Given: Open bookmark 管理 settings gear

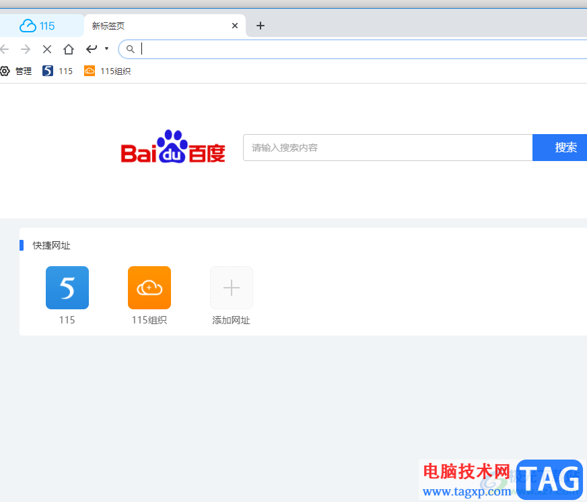Looking at the screenshot, I should click(5, 71).
